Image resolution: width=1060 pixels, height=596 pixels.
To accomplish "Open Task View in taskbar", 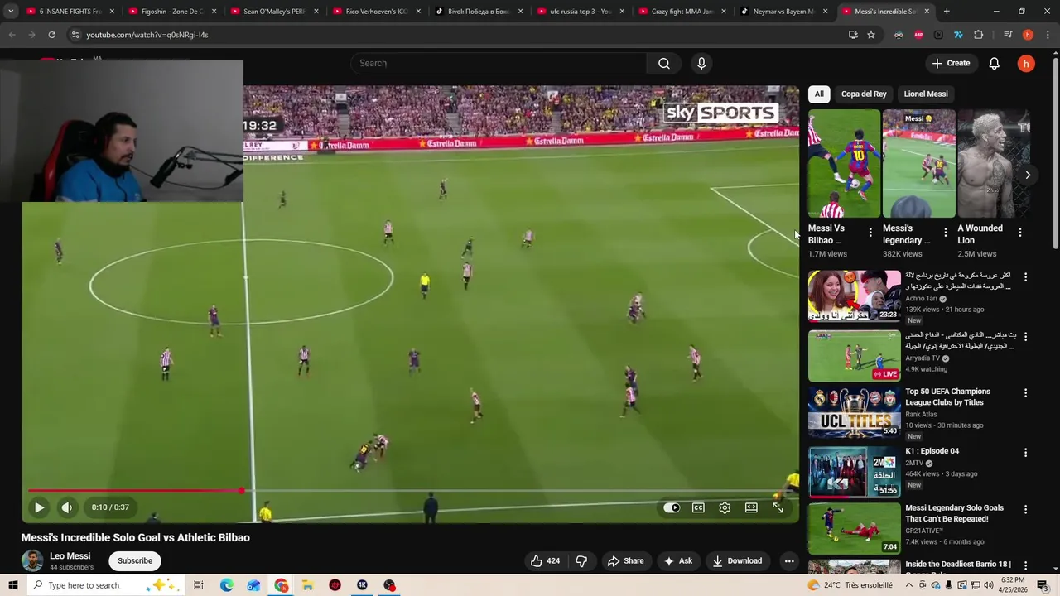I will tap(199, 585).
